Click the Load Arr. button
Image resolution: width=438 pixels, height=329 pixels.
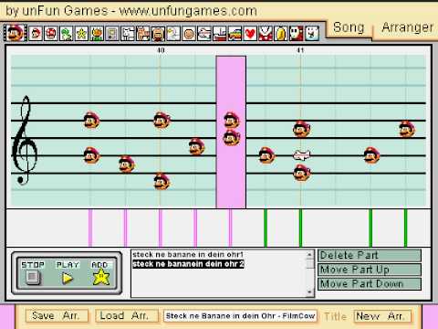[x=126, y=316]
